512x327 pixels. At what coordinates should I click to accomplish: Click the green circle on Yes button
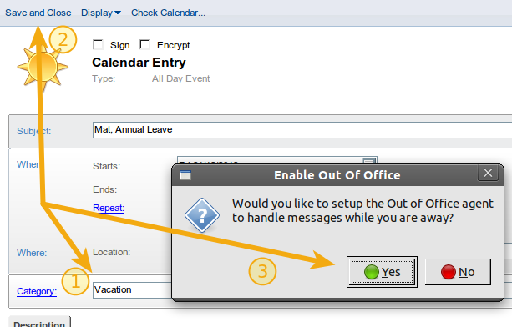(372, 272)
